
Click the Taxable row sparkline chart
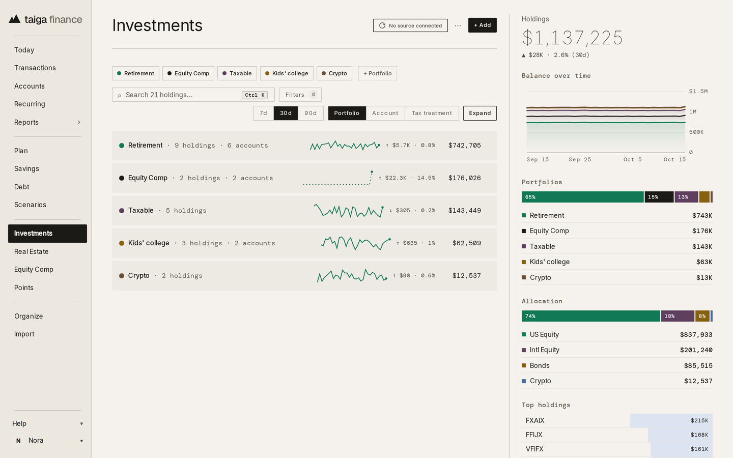349,211
